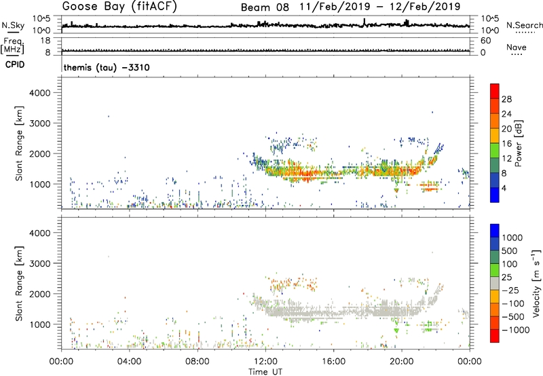Click the Power color bar blue bottom segment
The width and height of the screenshot is (543, 376).
495,195
